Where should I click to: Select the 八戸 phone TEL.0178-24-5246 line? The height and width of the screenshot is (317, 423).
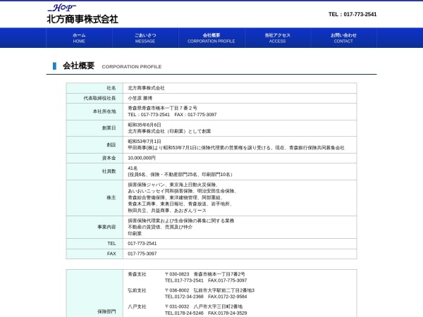pyautogui.click(x=206, y=313)
